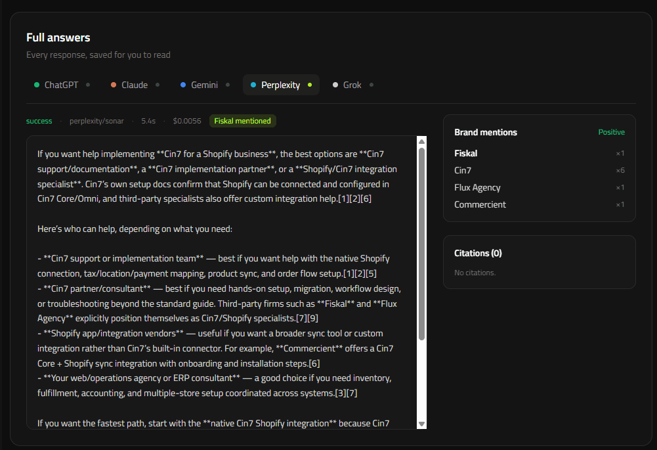Click the scrollbar up arrow

(421, 141)
